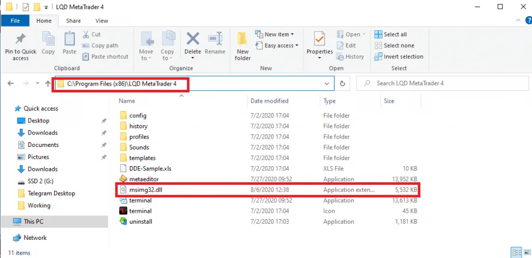Click Invert selection button
Image resolution: width=532 pixels, height=258 pixels.
click(399, 57)
